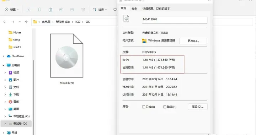256x135 pixels.
Task: Click the 文档 Documents icon in sidebar
Action: click(10, 87)
